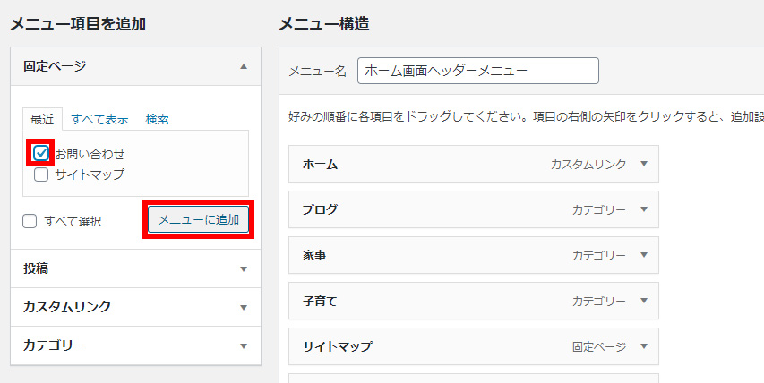Select the 家事 menu item bar
Screen dimensions: 764x383
tap(430, 256)
